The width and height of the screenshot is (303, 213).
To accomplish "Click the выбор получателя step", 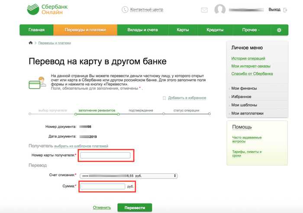I will [52, 110].
